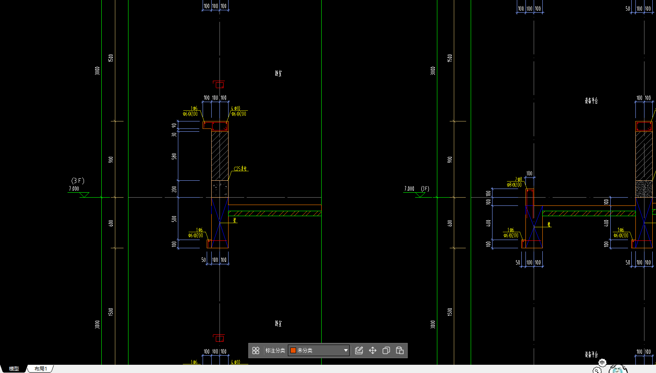Viewport: 656px width, 373px height.
Task: Click the paste annotation icon
Action: (x=400, y=350)
